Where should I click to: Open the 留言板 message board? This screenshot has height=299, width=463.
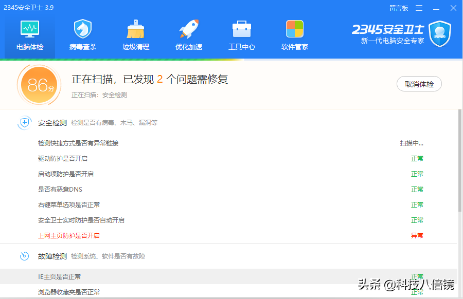pyautogui.click(x=399, y=8)
